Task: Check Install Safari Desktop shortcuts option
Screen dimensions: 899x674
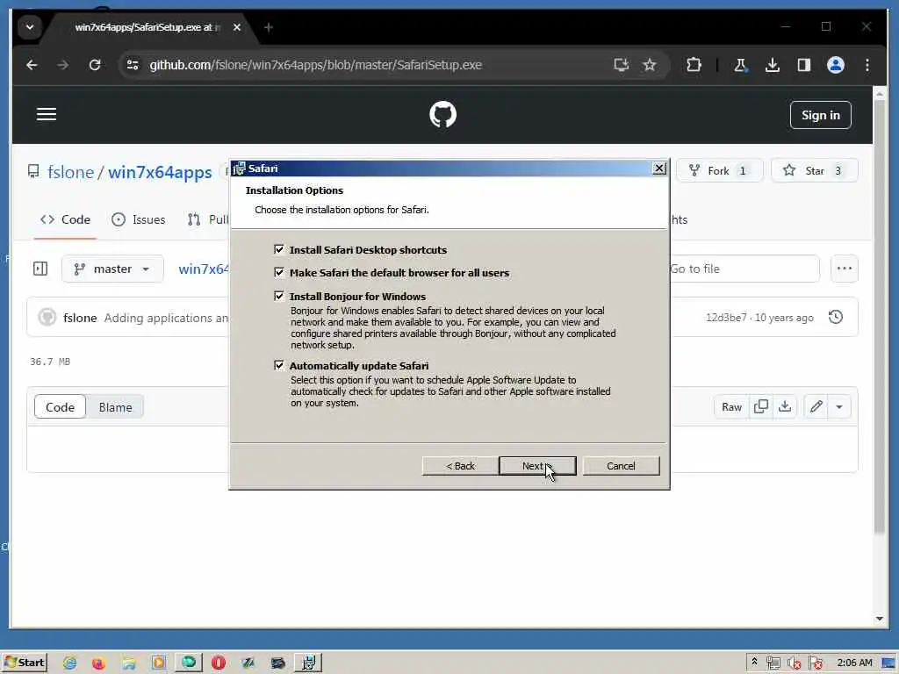Action: (x=279, y=249)
